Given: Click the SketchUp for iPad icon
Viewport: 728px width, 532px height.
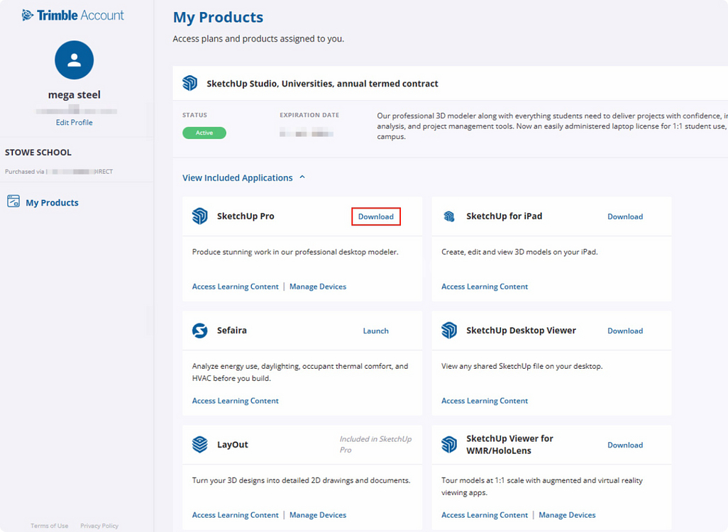Looking at the screenshot, I should (x=449, y=216).
